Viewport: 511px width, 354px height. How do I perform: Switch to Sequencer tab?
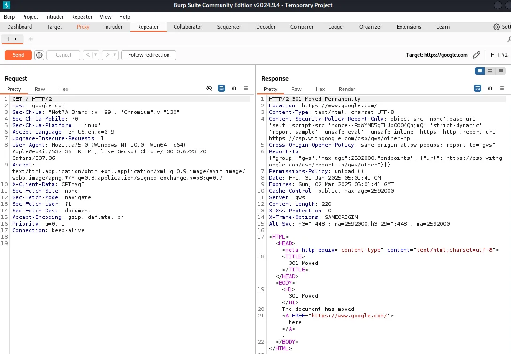tap(229, 27)
